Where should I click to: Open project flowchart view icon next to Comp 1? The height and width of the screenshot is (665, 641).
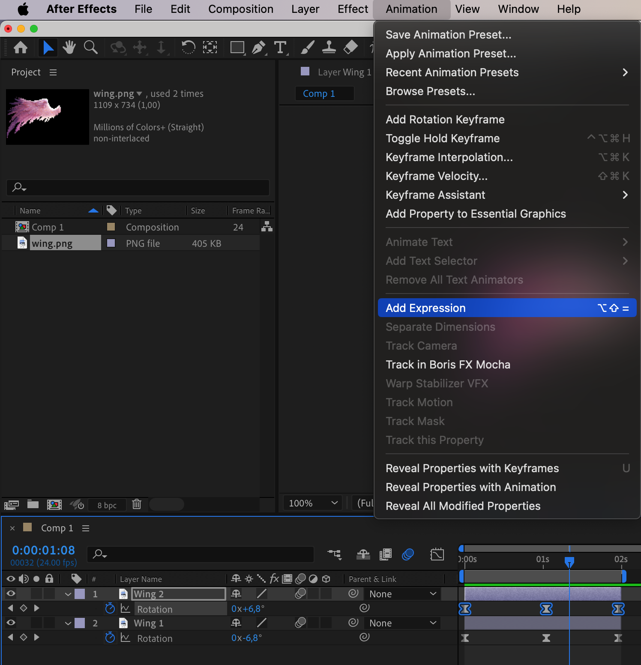coord(267,226)
